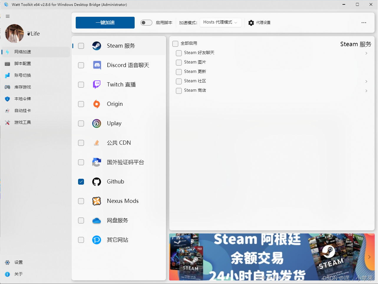
Task: Uncheck the Github checkbox
Action: coord(81,182)
